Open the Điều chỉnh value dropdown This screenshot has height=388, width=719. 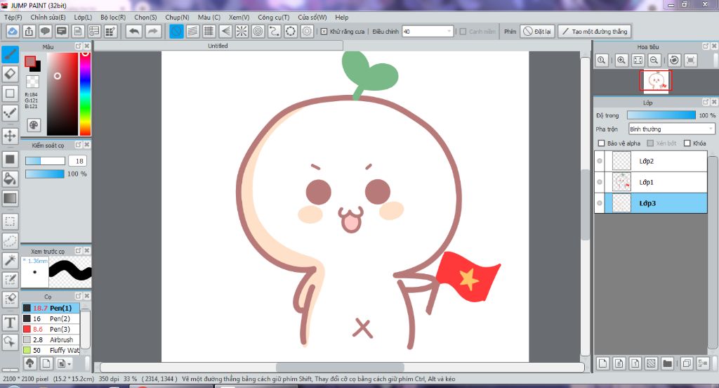click(x=428, y=31)
